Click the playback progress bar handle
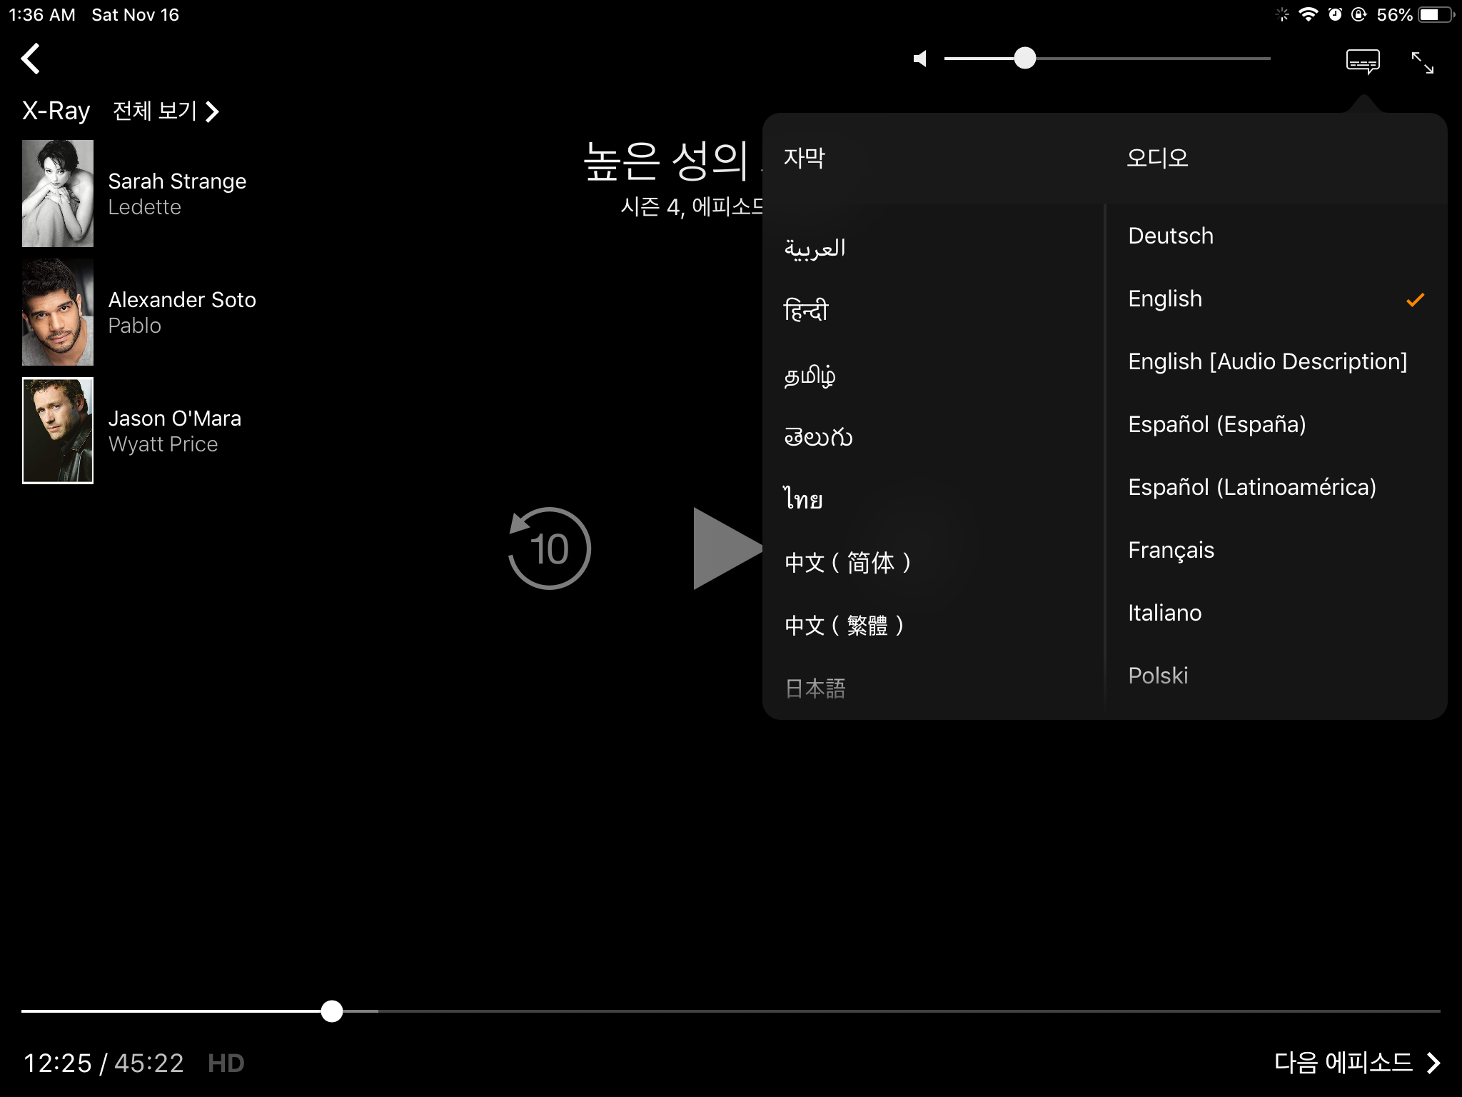Viewport: 1462px width, 1097px height. tap(332, 1011)
